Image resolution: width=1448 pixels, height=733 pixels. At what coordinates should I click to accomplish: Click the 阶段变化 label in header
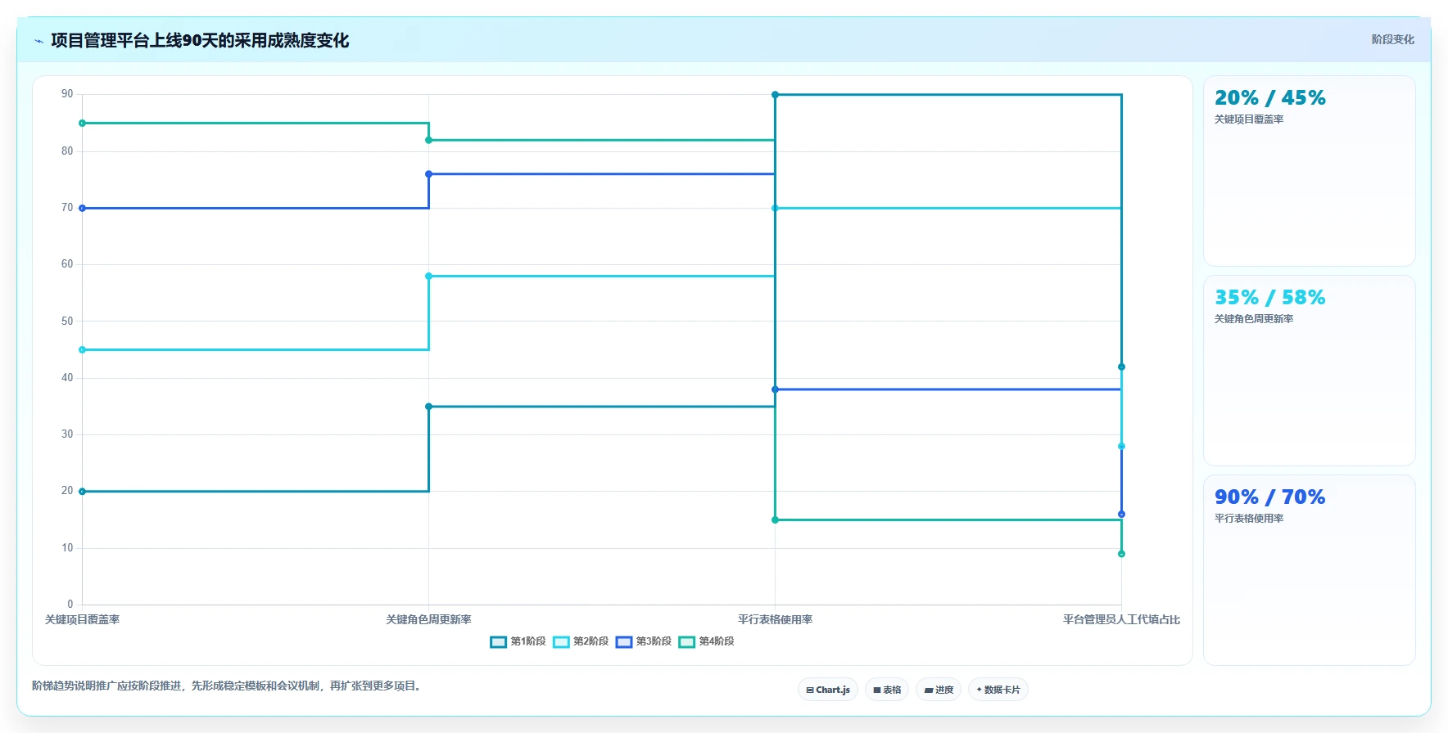(x=1392, y=39)
